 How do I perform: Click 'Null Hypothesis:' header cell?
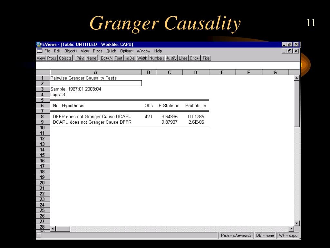(69, 106)
